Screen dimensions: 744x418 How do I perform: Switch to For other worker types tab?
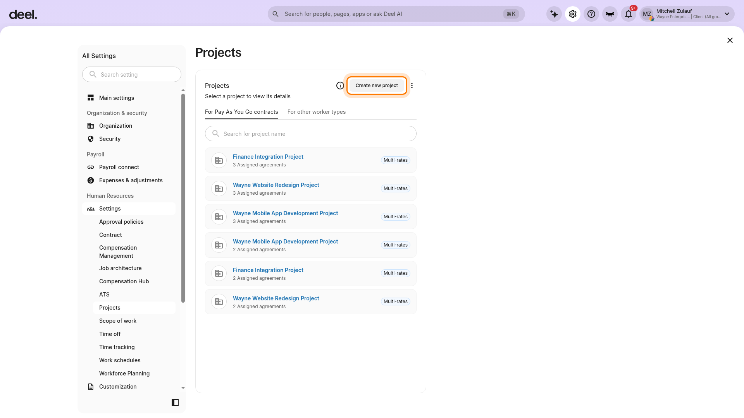pyautogui.click(x=317, y=112)
